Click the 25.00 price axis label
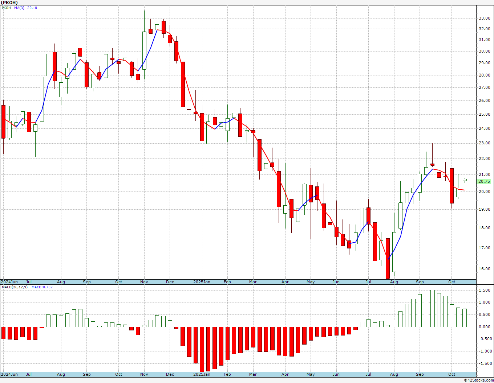 pyautogui.click(x=484, y=114)
